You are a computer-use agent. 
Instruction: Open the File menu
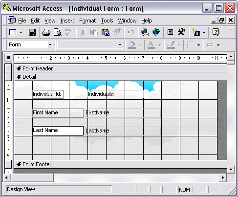22,21
